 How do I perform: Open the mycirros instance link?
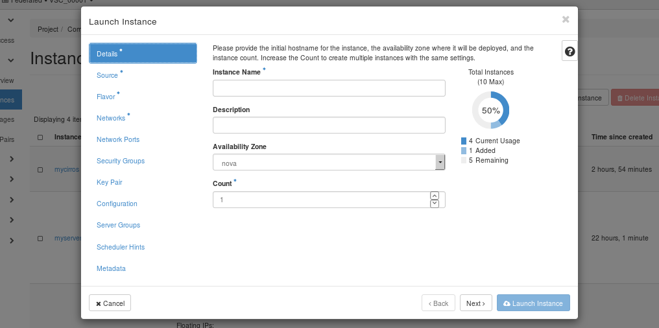point(67,170)
